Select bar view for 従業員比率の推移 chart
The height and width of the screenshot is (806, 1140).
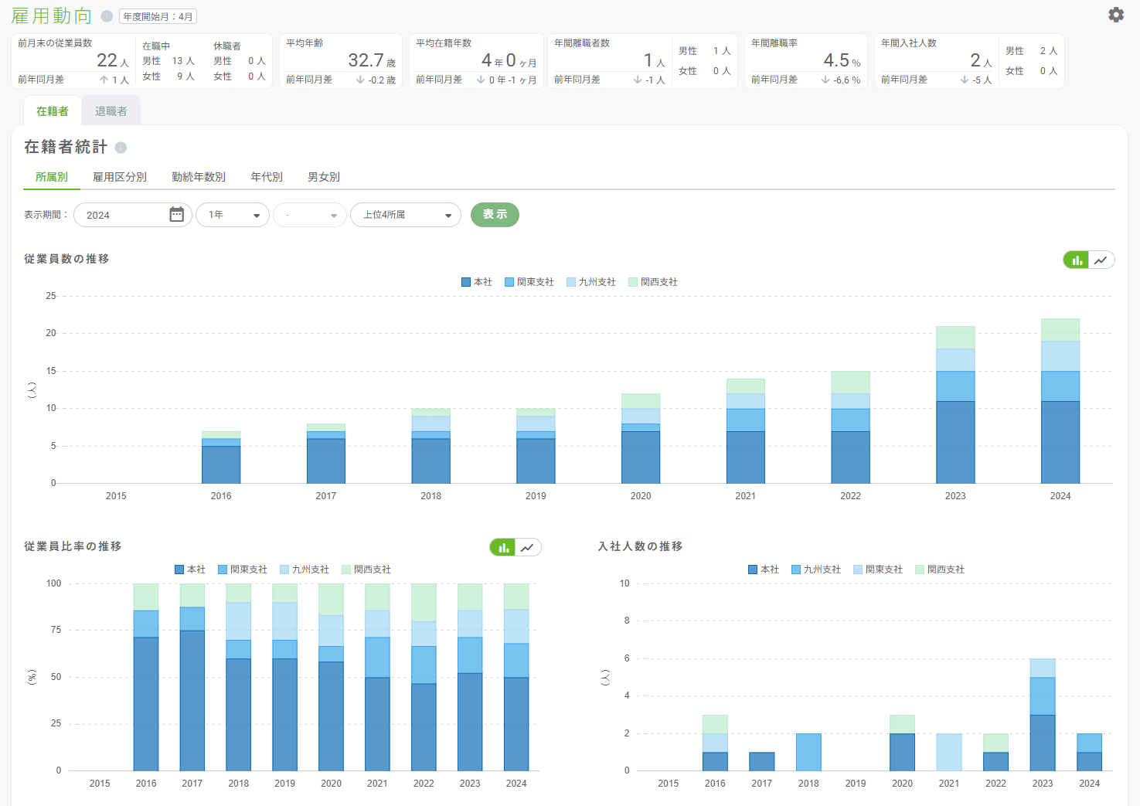pos(503,548)
